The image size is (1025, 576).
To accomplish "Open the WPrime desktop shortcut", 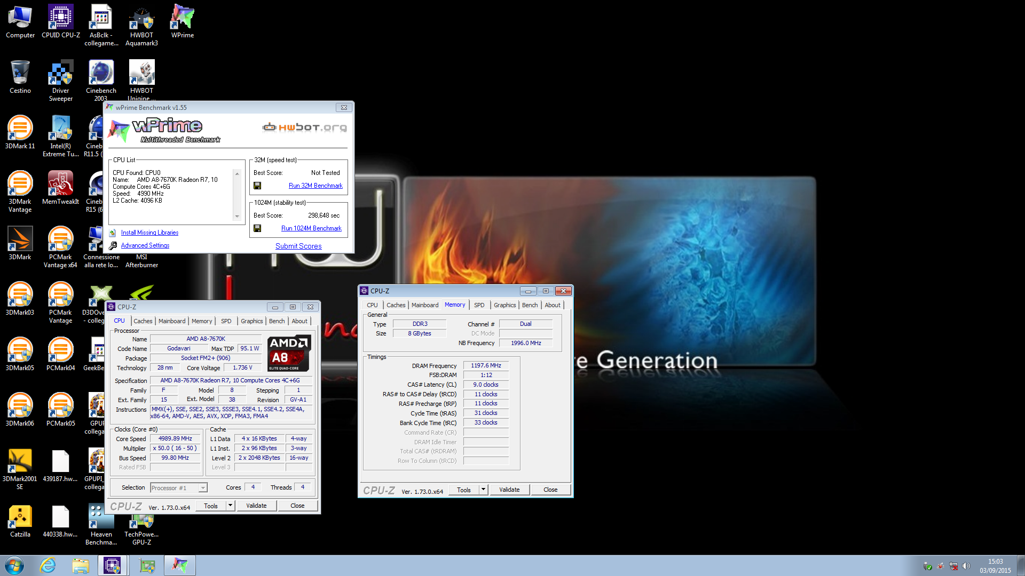I will tap(183, 22).
